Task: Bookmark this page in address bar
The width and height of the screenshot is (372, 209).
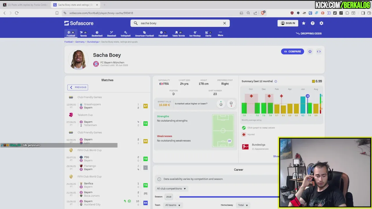Action: [57, 13]
